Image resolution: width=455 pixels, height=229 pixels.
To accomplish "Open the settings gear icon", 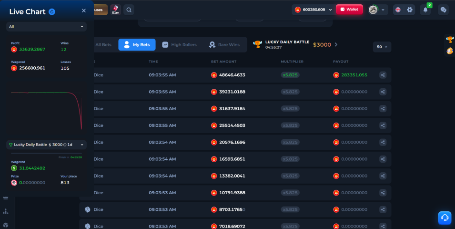I will 409,10.
